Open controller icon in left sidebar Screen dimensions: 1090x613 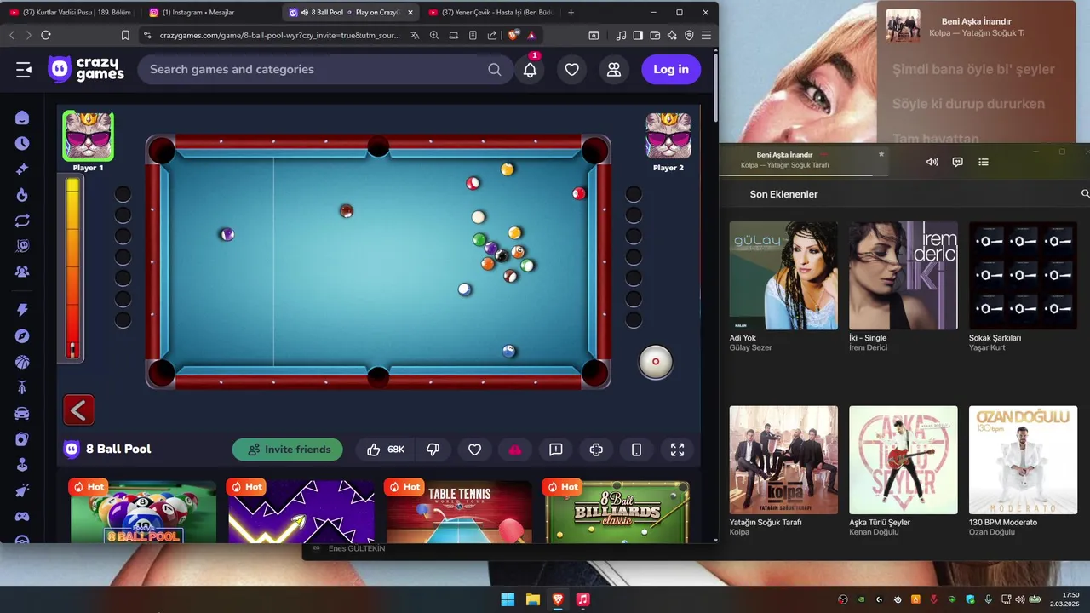(22, 516)
